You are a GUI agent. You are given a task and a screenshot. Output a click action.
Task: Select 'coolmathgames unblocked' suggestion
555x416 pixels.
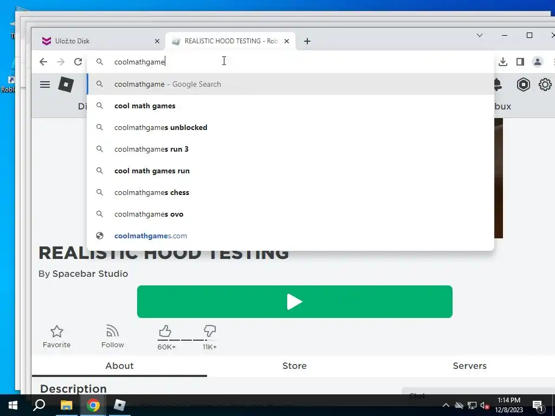(291, 127)
